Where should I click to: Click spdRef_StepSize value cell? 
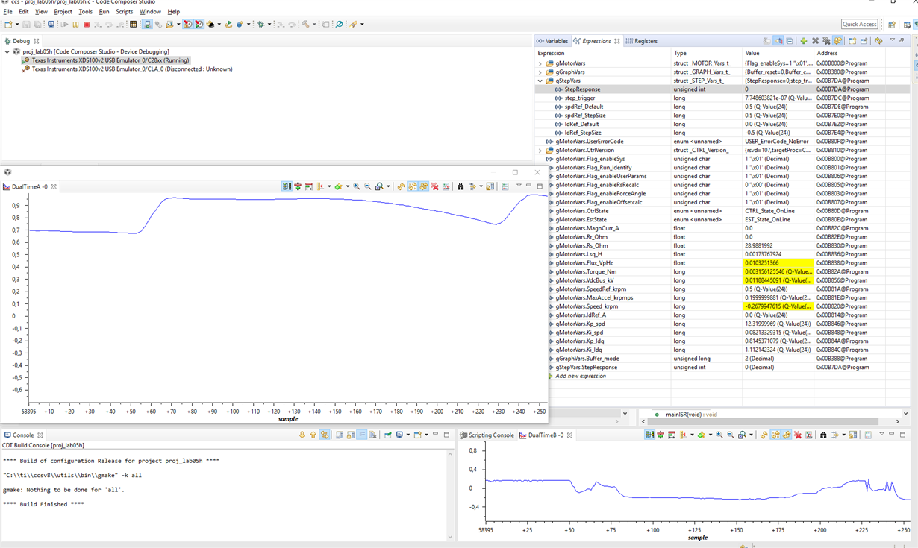[x=778, y=116]
